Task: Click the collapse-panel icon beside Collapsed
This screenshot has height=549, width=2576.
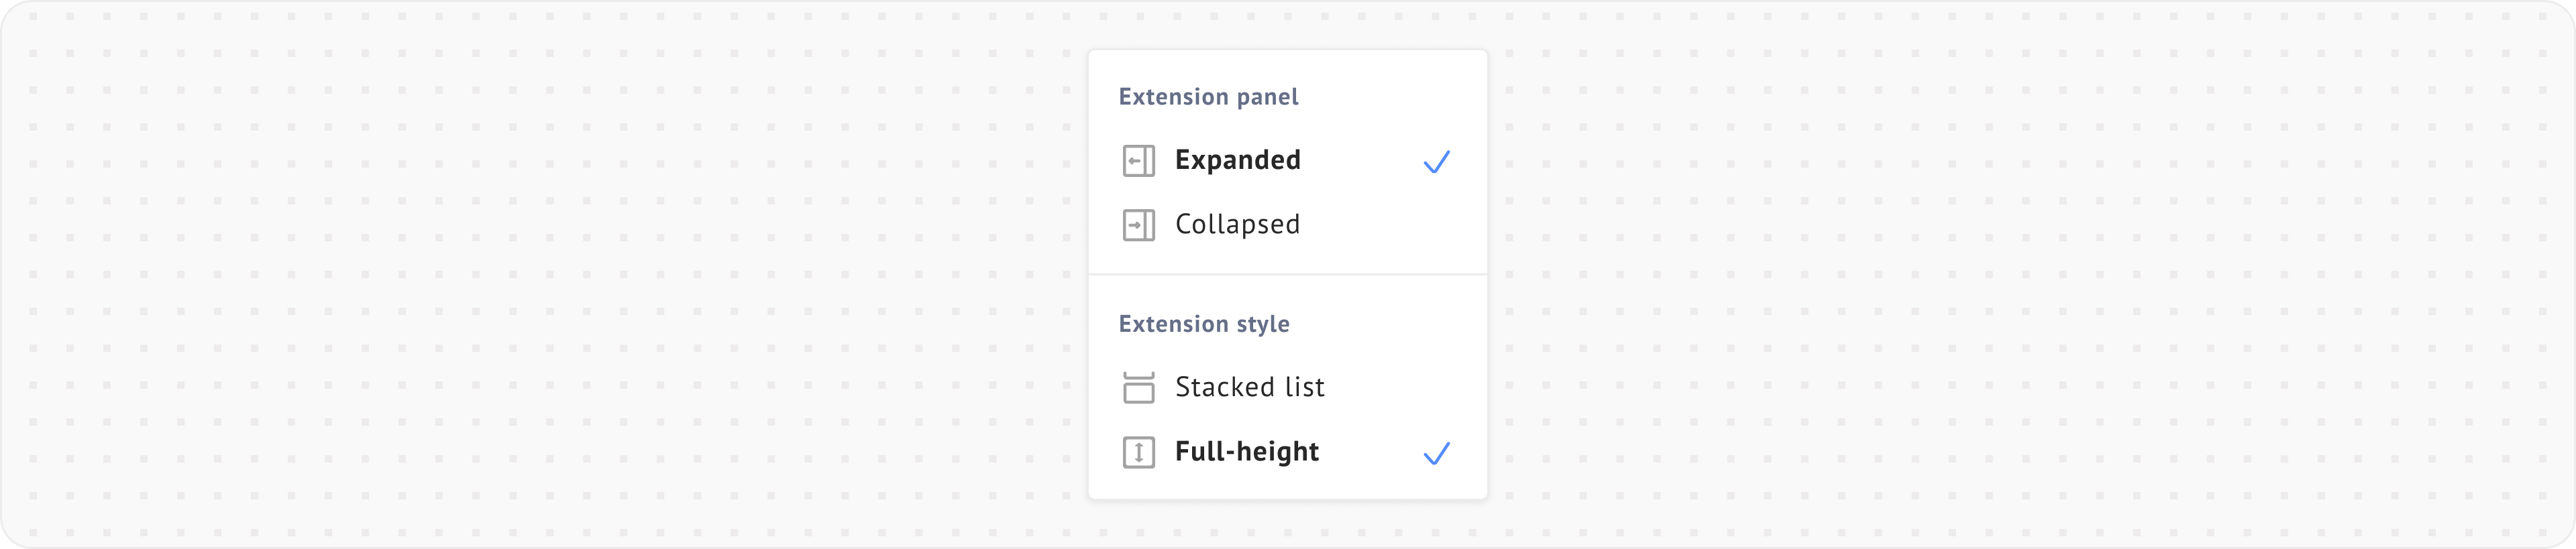Action: pos(1138,225)
